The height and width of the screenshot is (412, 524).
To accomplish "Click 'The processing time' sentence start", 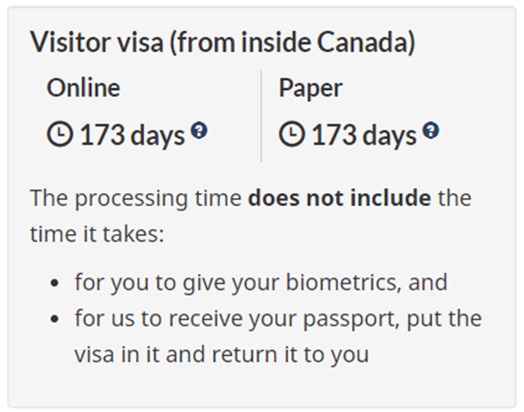I will (135, 198).
